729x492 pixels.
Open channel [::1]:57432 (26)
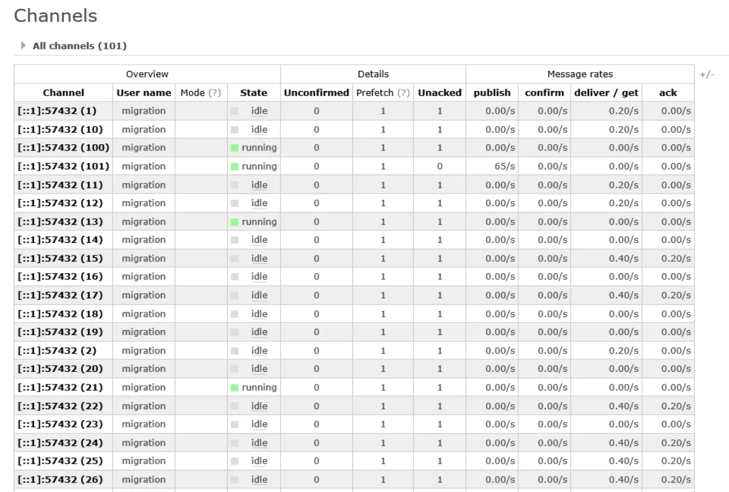pyautogui.click(x=60, y=479)
